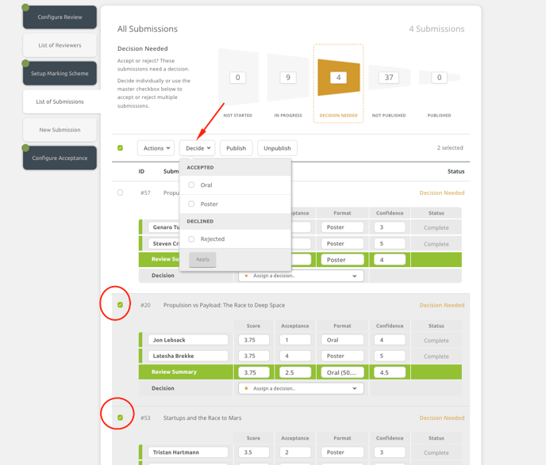Open Configure Acceptance section
The width and height of the screenshot is (546, 465).
pyautogui.click(x=60, y=158)
